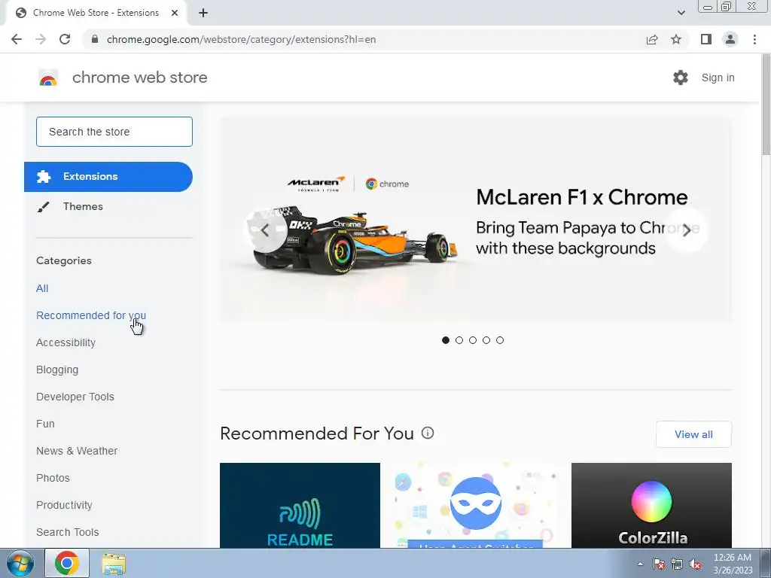Open the Chrome profile avatar

730,39
